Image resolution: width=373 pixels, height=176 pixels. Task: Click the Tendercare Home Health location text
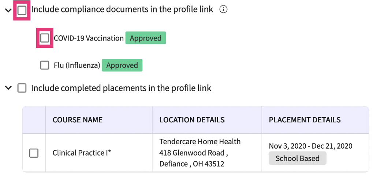coord(200,142)
